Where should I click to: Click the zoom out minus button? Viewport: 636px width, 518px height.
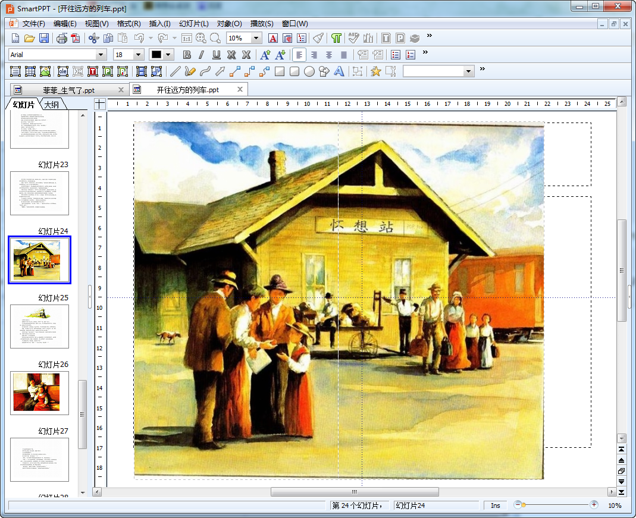[x=517, y=505]
